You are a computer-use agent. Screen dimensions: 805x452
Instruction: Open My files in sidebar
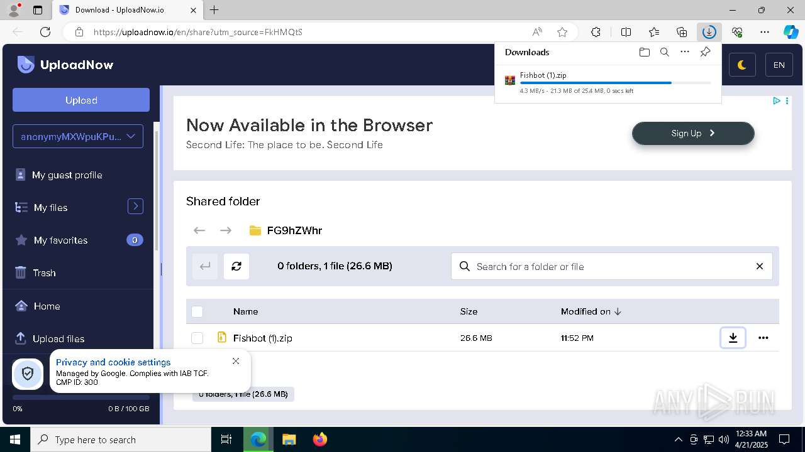(50, 208)
